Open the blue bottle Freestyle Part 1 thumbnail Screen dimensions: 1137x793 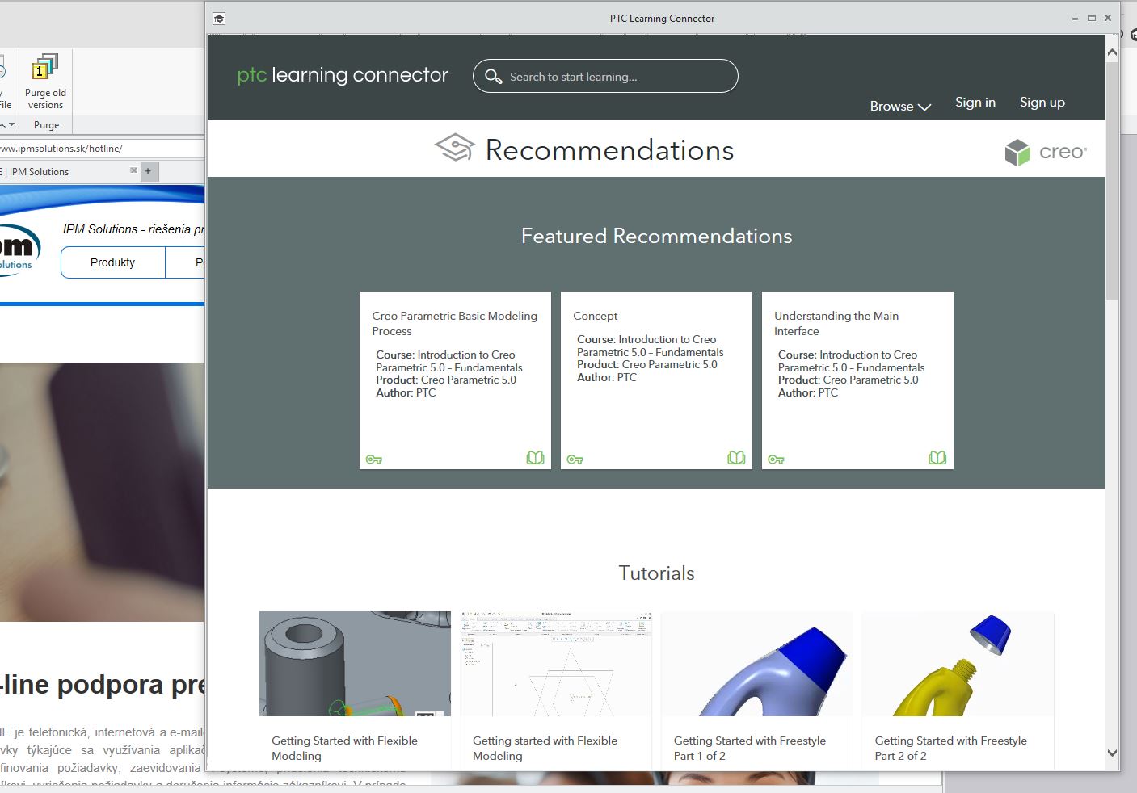coord(757,664)
